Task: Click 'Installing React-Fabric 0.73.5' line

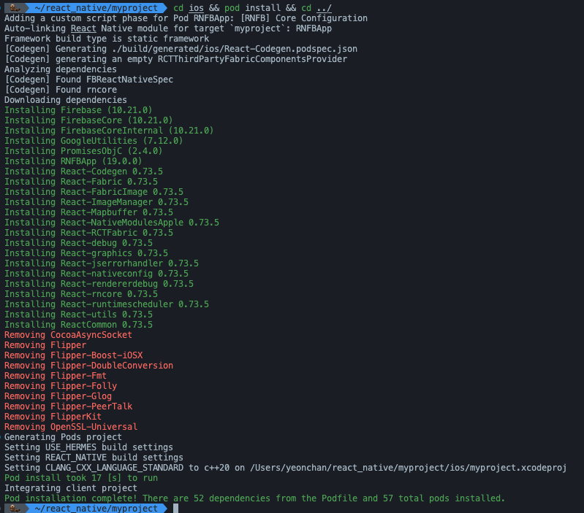Action: pos(81,182)
